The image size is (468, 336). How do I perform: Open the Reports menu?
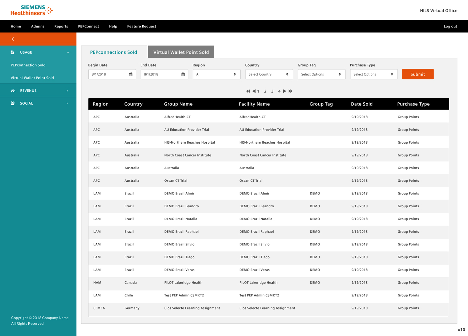[x=61, y=27]
